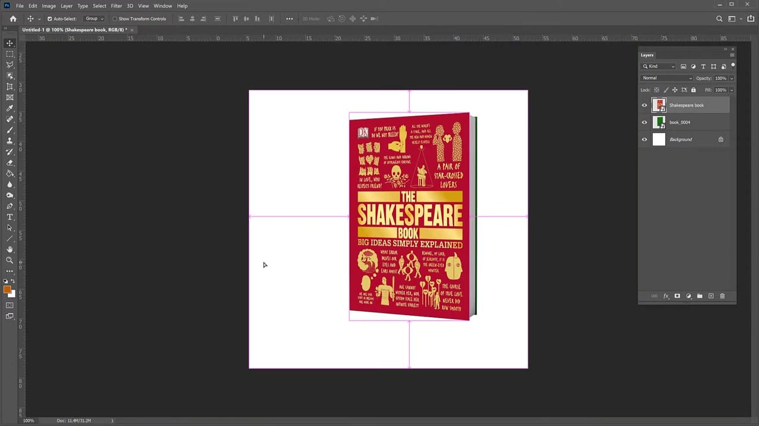Hide the book_0004 layer
The width and height of the screenshot is (759, 426).
click(644, 122)
